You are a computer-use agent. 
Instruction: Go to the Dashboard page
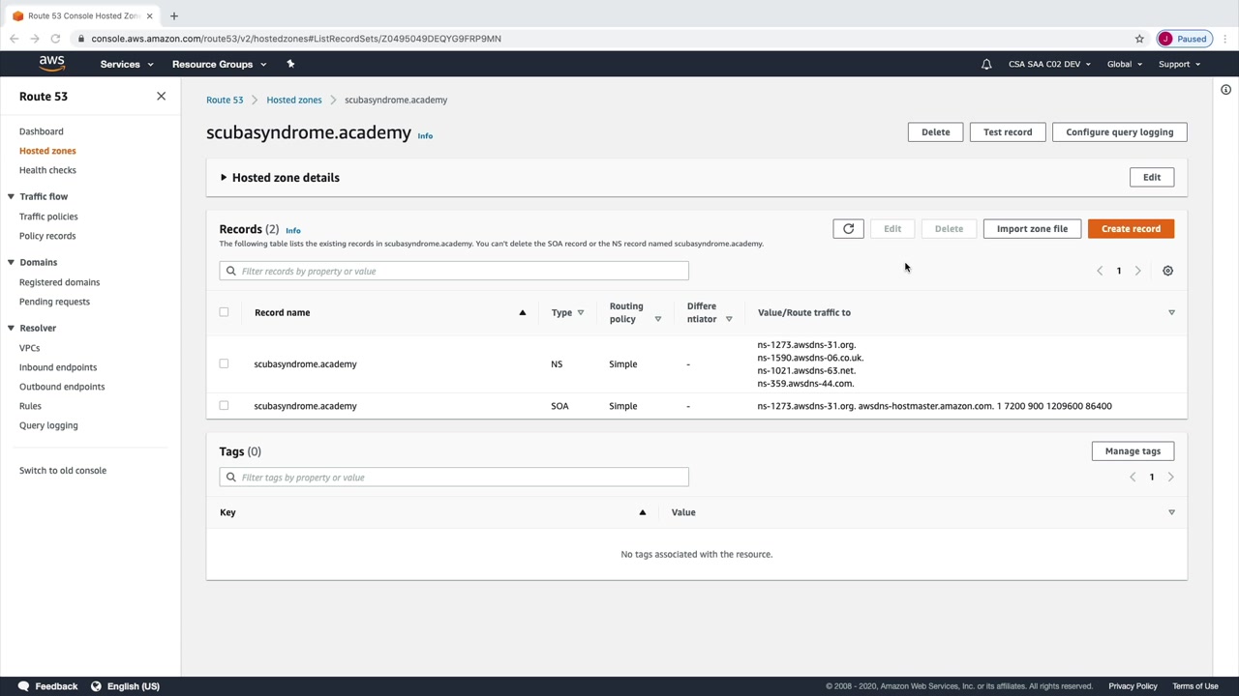[42, 131]
